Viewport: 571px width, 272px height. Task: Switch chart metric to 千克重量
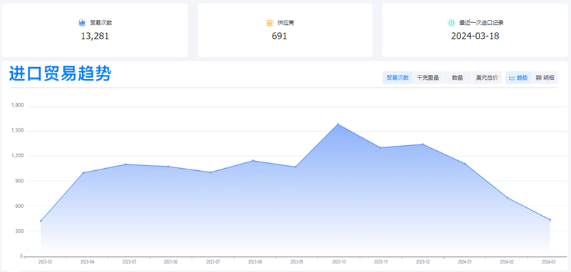[428, 78]
